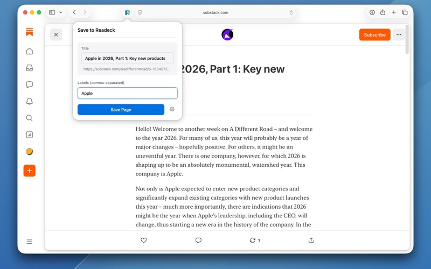
Task: Click the Readeck extension icon in toolbar
Action: [x=127, y=12]
